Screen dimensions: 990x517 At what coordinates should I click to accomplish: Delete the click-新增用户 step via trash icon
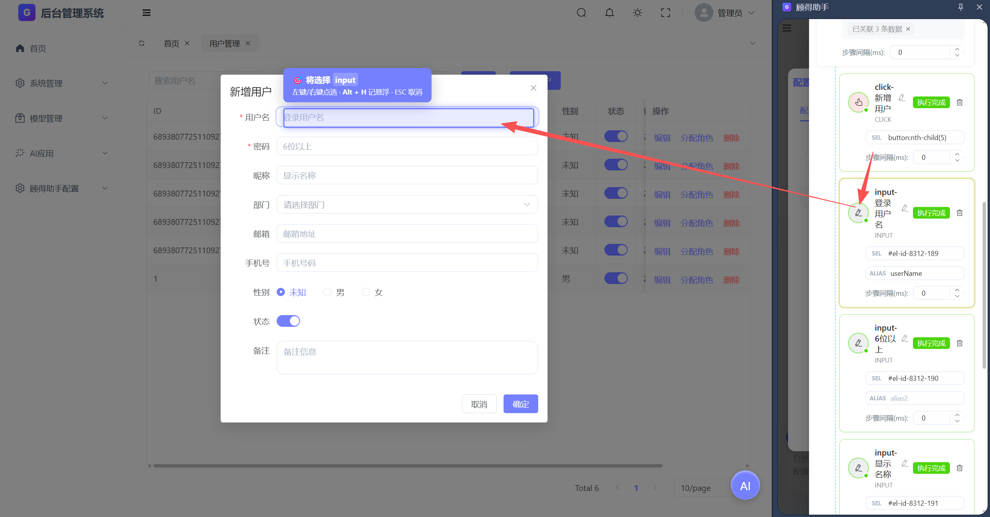[x=960, y=102]
